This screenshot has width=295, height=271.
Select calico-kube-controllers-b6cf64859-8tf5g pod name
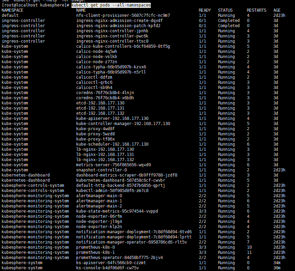tap(123, 46)
